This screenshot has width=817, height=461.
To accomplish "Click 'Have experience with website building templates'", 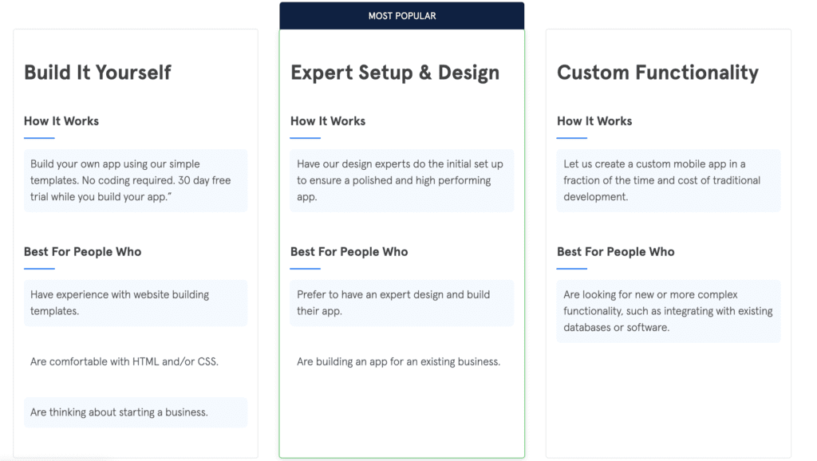I will 136,302.
